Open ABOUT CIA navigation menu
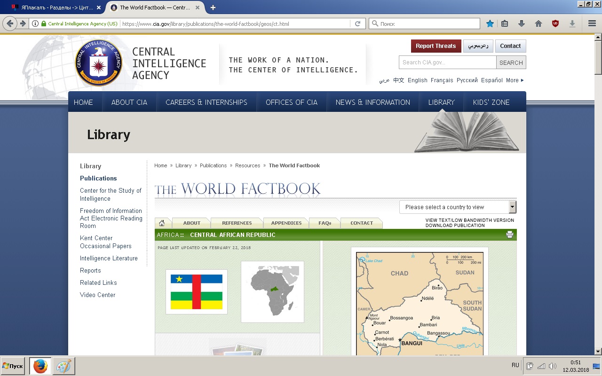The image size is (602, 376). (129, 102)
